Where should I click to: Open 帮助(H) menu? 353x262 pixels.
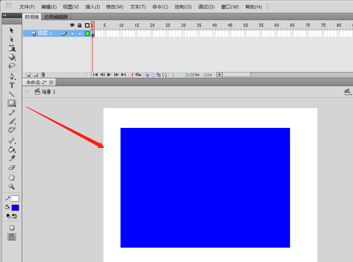(x=253, y=7)
